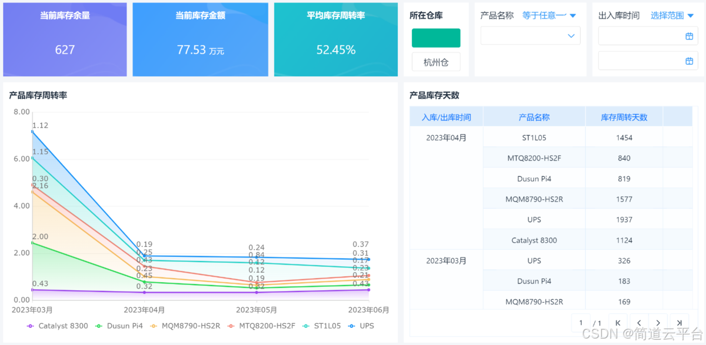Click the 产品库存天数 table title

(x=434, y=95)
